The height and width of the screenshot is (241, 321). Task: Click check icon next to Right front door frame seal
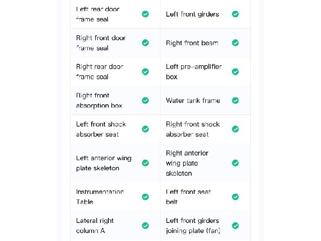click(145, 43)
